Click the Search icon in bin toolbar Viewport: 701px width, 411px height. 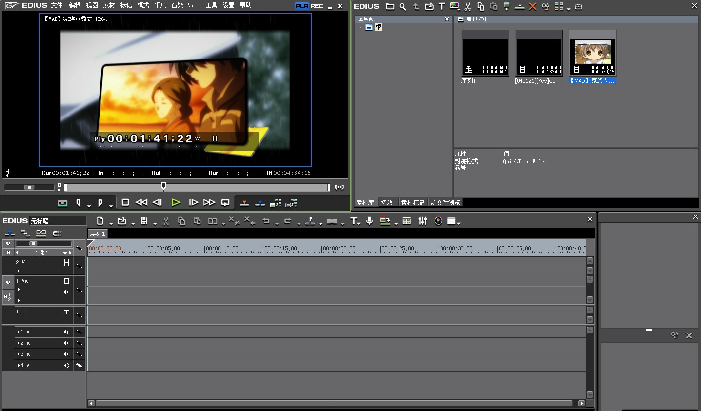coord(402,7)
